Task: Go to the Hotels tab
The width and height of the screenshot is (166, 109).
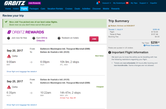Action: [x=16, y=9]
